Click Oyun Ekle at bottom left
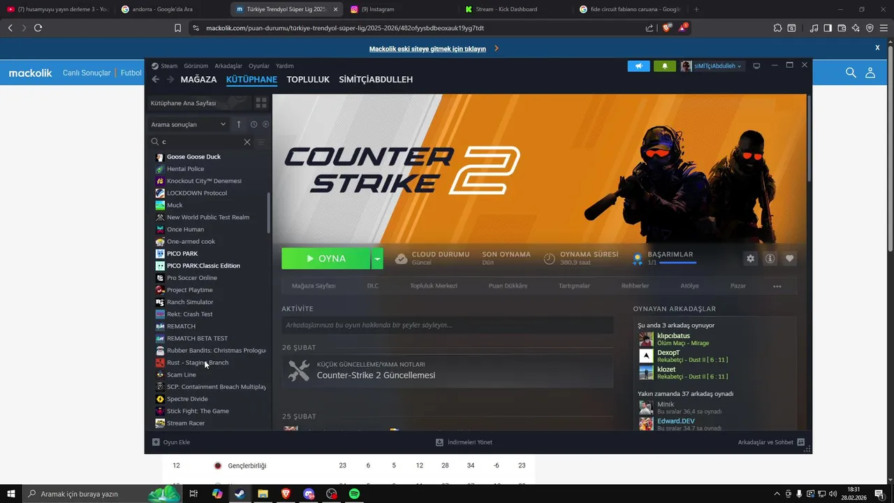 coord(171,442)
